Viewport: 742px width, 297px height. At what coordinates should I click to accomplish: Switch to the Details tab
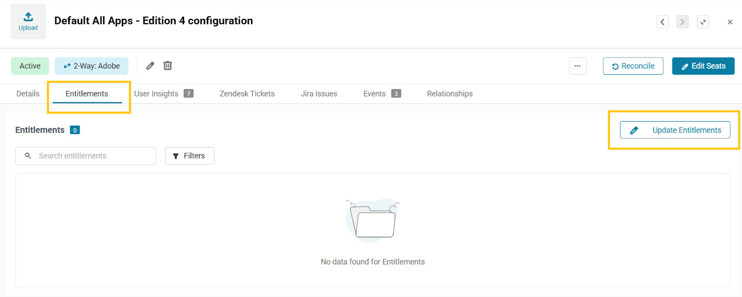[28, 94]
